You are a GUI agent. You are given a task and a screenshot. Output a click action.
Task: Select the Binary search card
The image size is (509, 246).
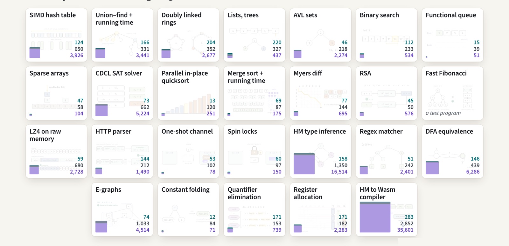[387, 35]
